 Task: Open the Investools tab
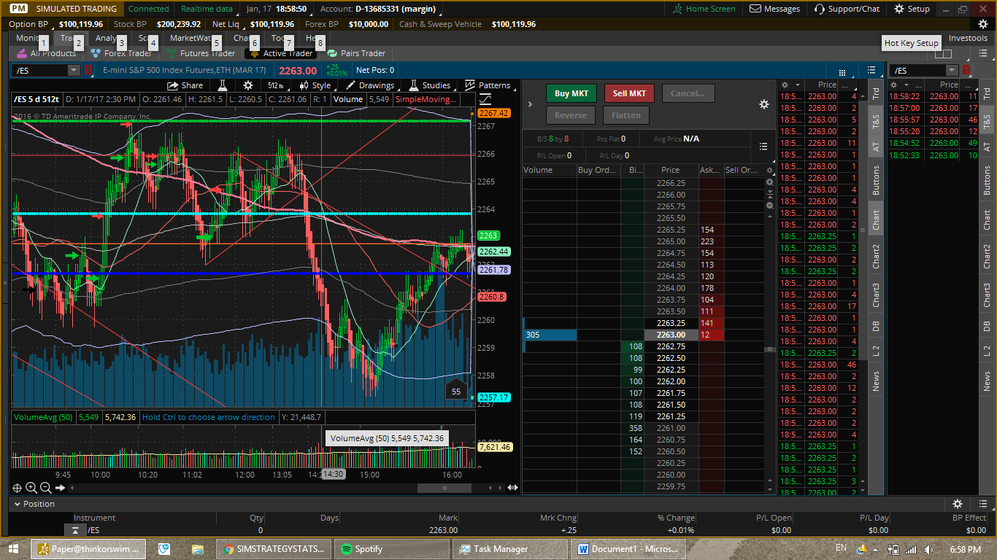click(968, 38)
